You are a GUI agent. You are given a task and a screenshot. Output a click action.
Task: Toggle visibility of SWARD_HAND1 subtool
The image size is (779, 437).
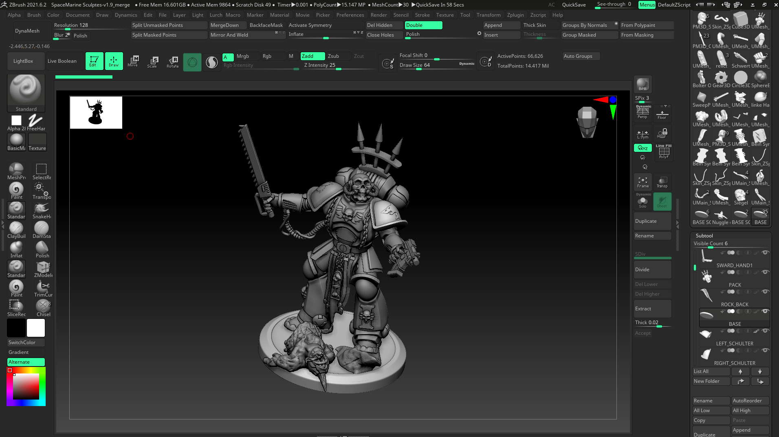click(765, 253)
